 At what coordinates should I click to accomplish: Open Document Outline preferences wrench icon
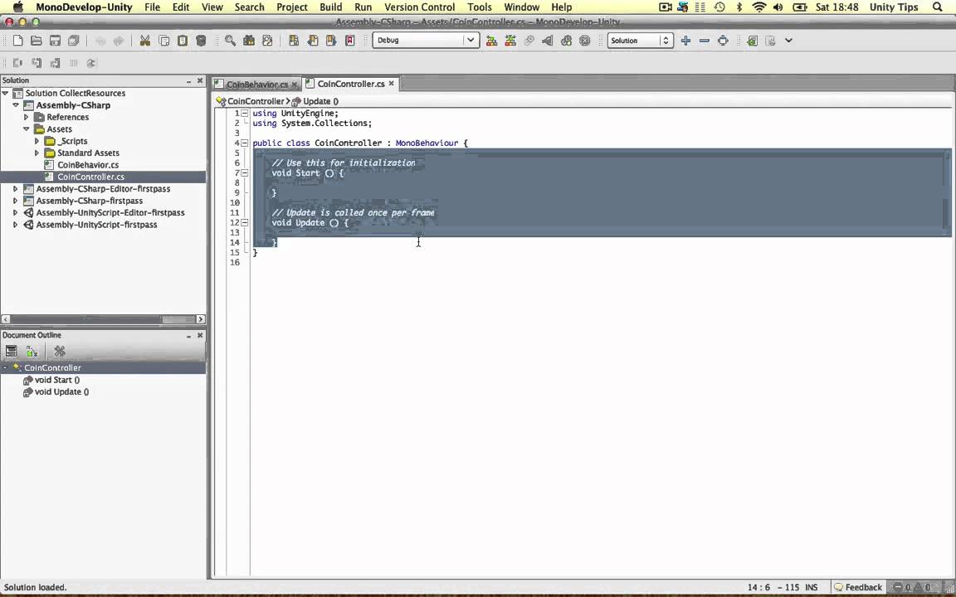[60, 351]
